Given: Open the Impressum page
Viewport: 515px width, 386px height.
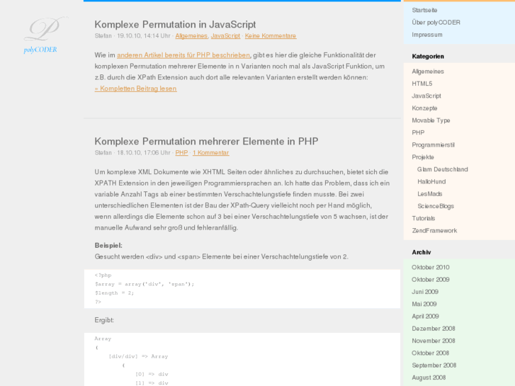Looking at the screenshot, I should pos(427,35).
